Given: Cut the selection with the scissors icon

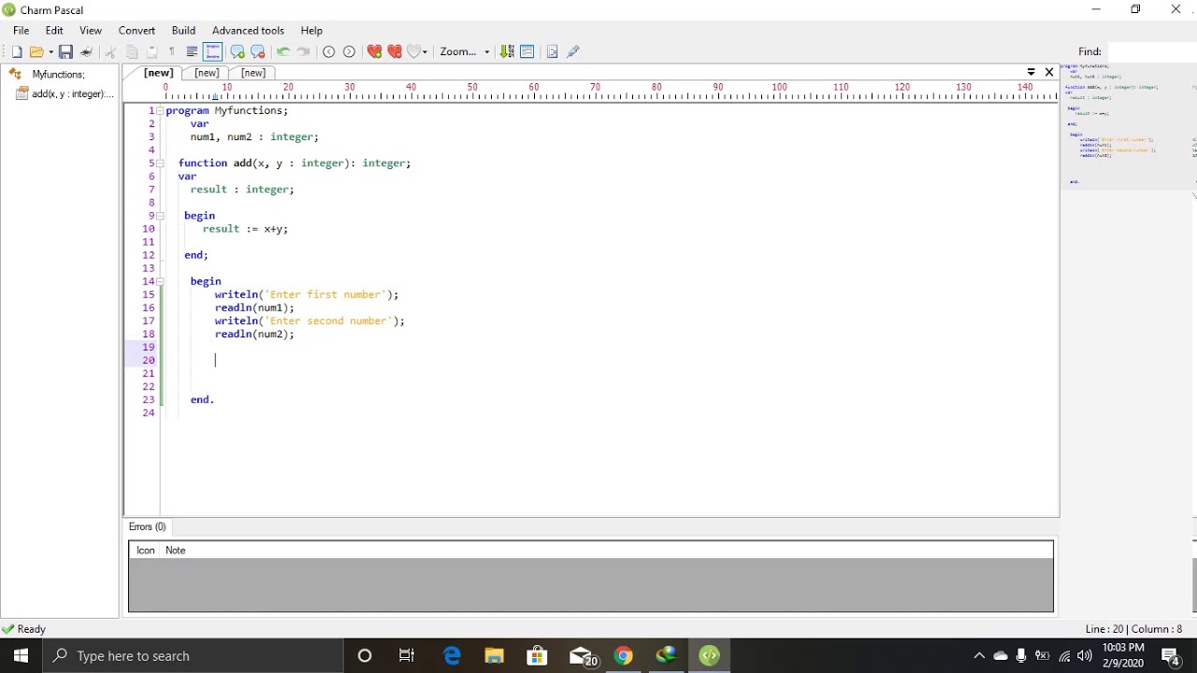Looking at the screenshot, I should (111, 52).
